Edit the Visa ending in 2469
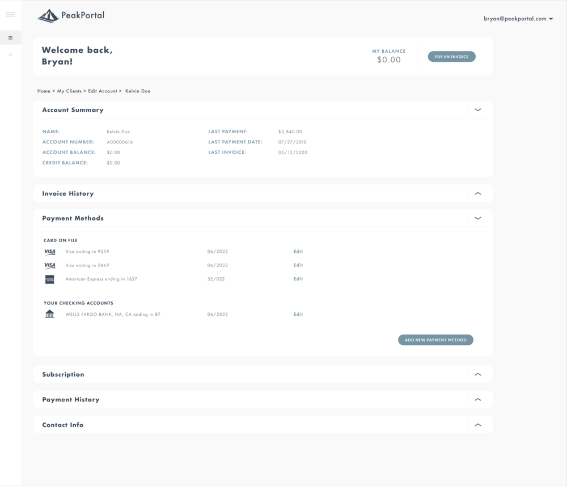This screenshot has width=567, height=486. pyautogui.click(x=298, y=265)
